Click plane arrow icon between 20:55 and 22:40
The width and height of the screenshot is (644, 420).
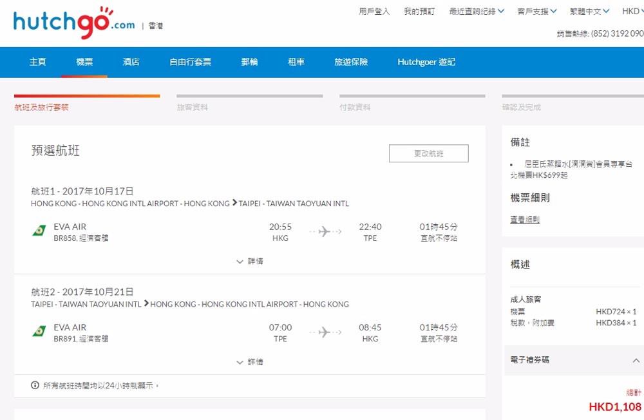point(325,231)
